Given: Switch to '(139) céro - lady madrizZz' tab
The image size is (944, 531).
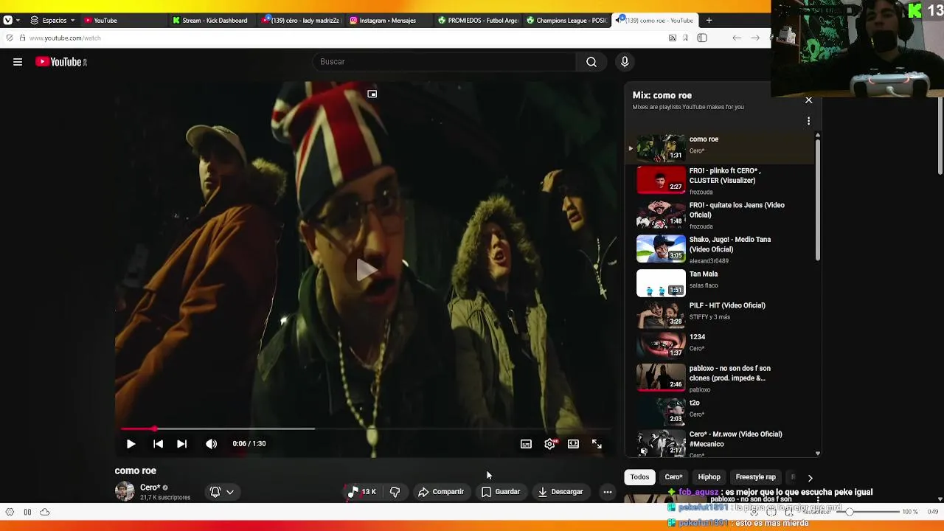Looking at the screenshot, I should (x=300, y=20).
